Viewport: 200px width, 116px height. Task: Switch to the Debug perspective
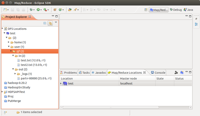pyautogui.click(x=176, y=10)
